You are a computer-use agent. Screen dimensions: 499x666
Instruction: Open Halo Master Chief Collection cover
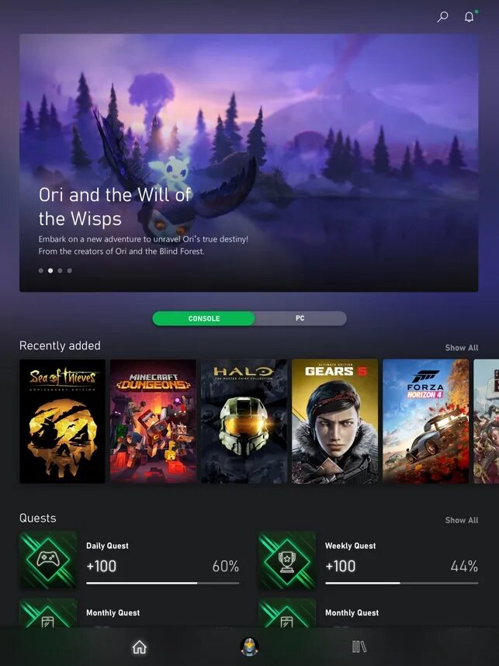pos(244,421)
